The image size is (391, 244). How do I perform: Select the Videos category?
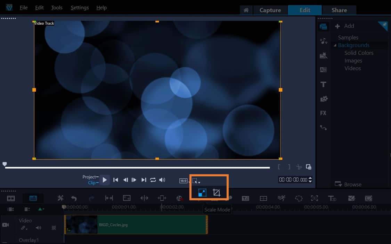(353, 68)
